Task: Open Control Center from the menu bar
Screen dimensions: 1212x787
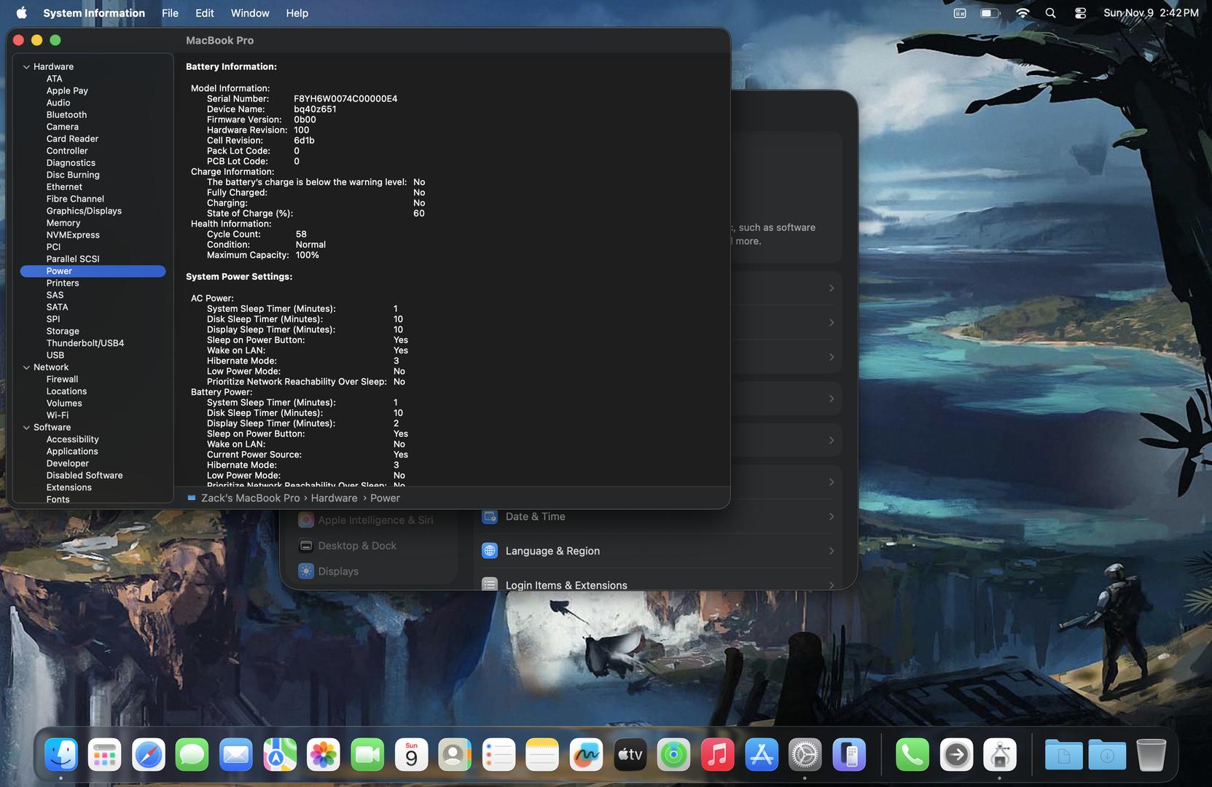Action: (1080, 13)
